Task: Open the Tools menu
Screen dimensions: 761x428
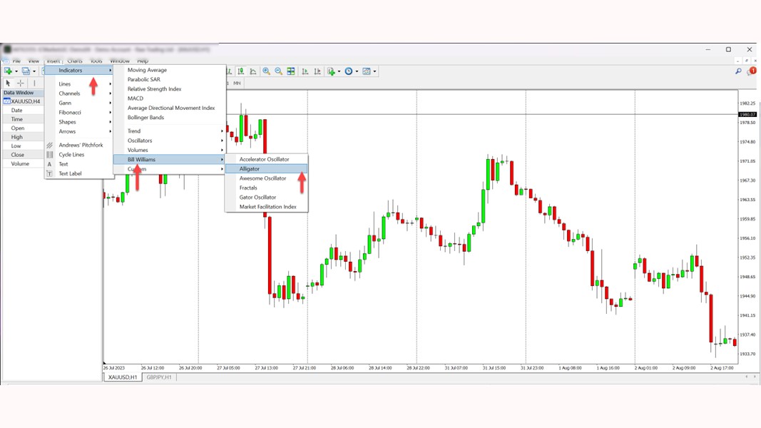Action: [96, 61]
